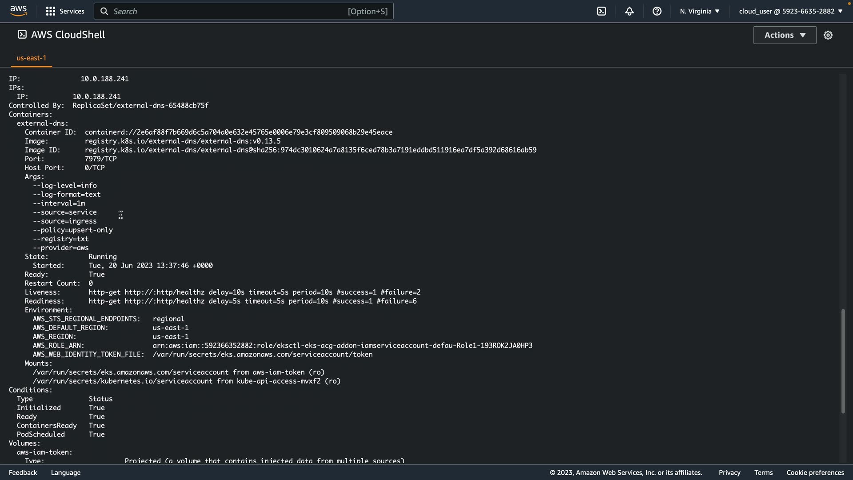Open the Privacy link
The height and width of the screenshot is (480, 853).
pos(729,472)
